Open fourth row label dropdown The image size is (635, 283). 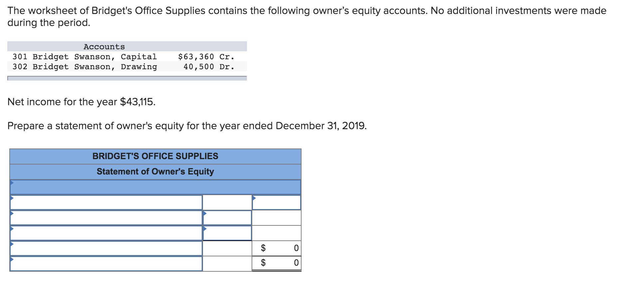point(106,248)
